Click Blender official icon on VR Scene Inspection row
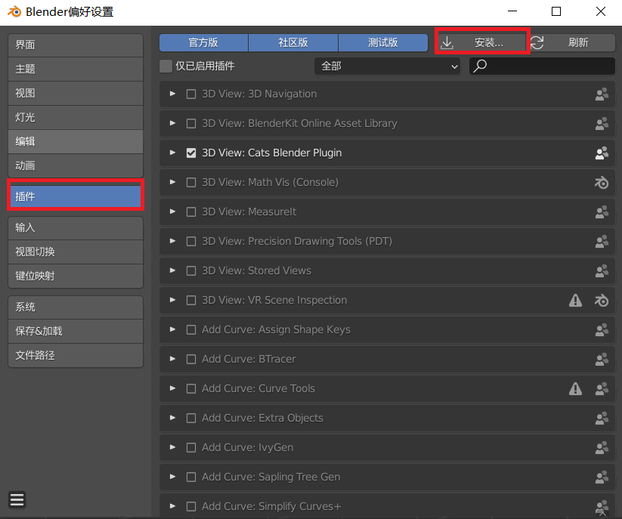622x519 pixels. (x=602, y=300)
